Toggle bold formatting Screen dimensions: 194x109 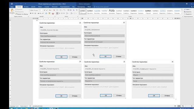coord(31,13)
